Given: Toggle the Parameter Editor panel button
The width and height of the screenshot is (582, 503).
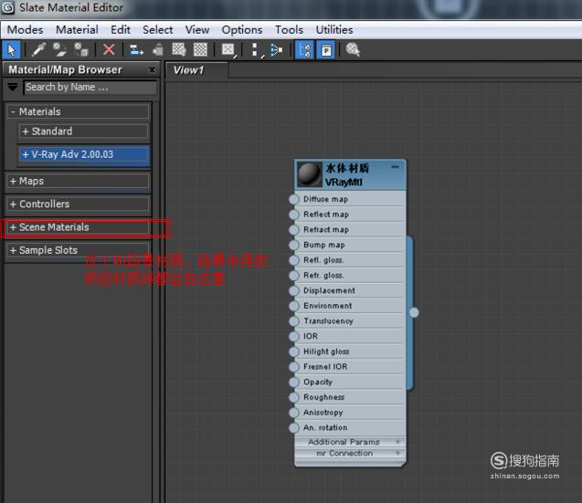Looking at the screenshot, I should pyautogui.click(x=326, y=49).
